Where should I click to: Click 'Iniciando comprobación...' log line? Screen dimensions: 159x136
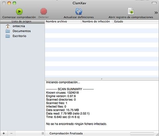click(63, 82)
